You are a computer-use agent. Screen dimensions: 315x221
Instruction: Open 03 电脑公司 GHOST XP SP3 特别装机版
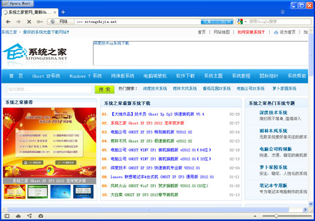tap(151, 132)
